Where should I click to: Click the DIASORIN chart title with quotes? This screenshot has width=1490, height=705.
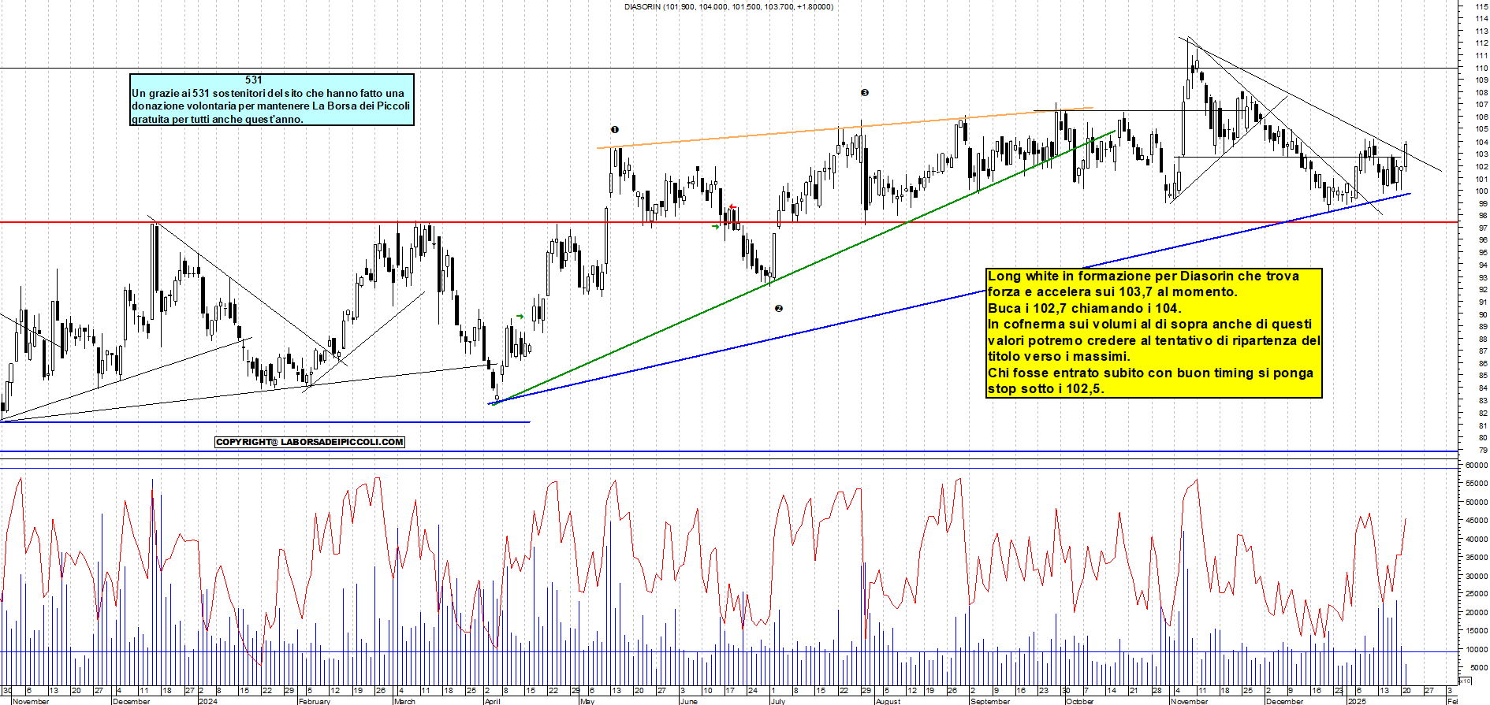[x=728, y=6]
